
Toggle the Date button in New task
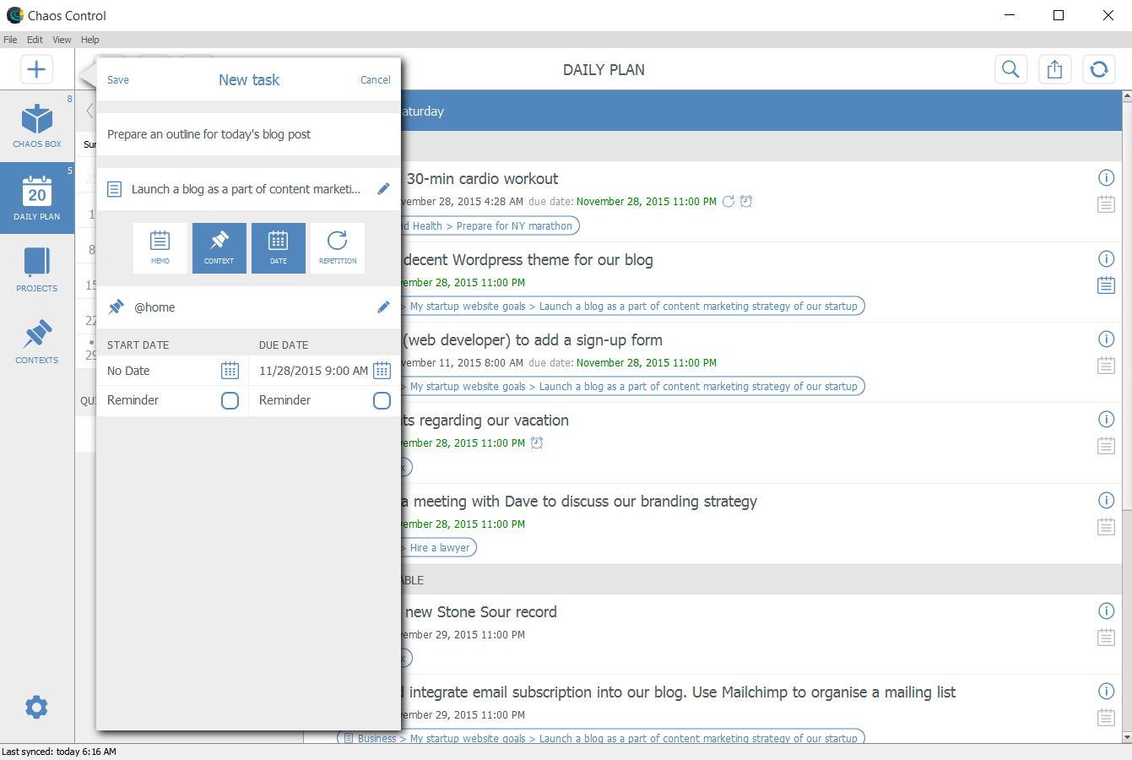pyautogui.click(x=279, y=247)
